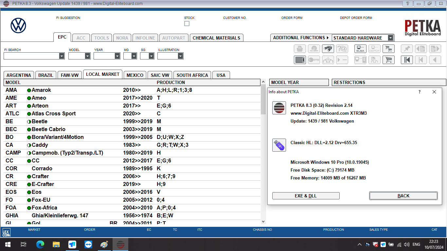The width and height of the screenshot is (447, 251).
Task: Click the EXE & DLL button
Action: (306, 196)
